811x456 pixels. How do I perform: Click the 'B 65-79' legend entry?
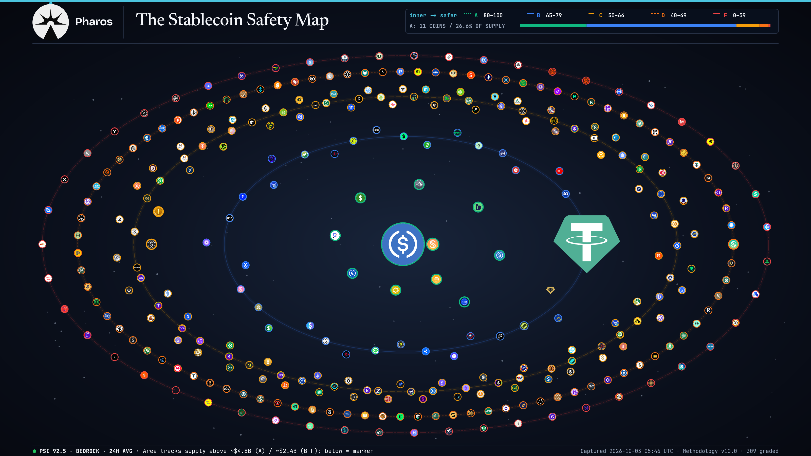[x=544, y=15]
